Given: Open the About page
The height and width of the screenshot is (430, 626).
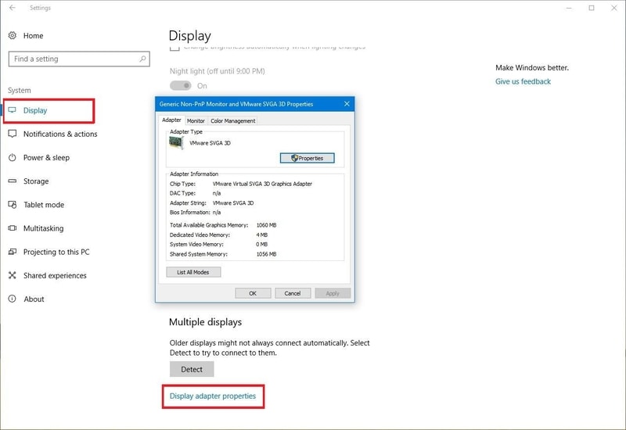Looking at the screenshot, I should [x=34, y=299].
